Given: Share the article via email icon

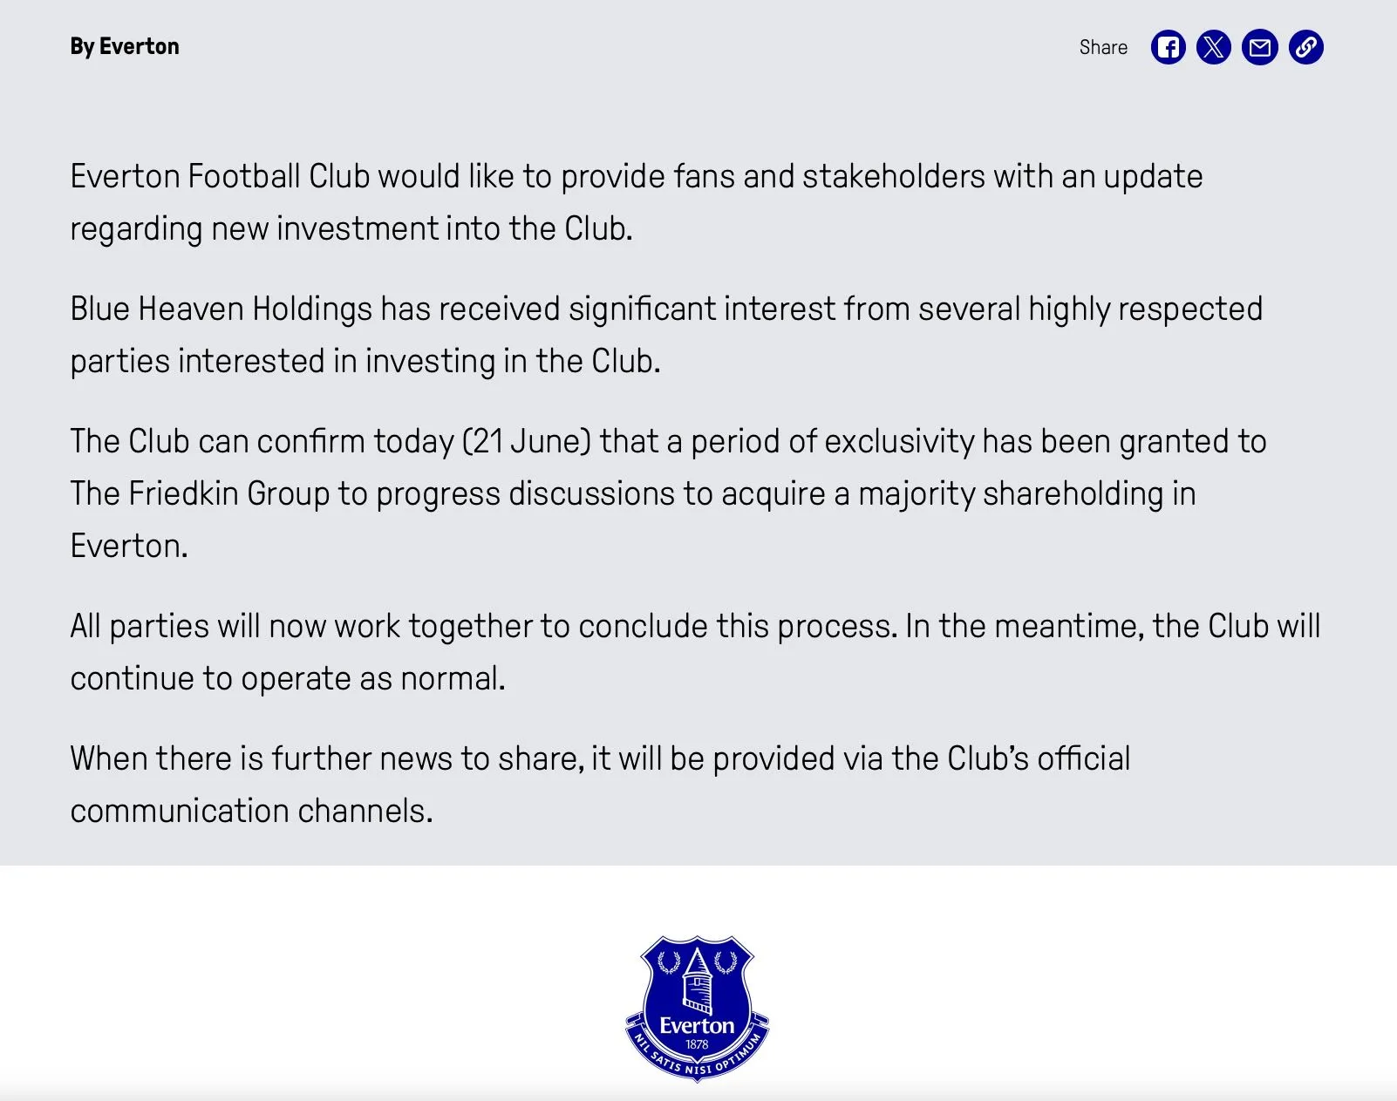Looking at the screenshot, I should click(1259, 47).
